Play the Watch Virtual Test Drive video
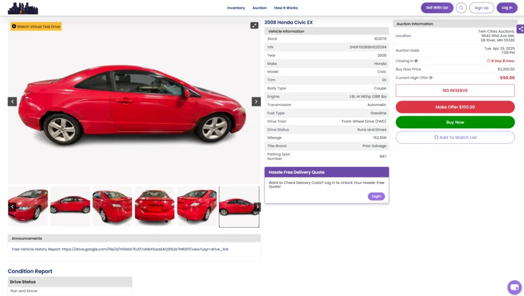The width and height of the screenshot is (524, 296). (36, 27)
